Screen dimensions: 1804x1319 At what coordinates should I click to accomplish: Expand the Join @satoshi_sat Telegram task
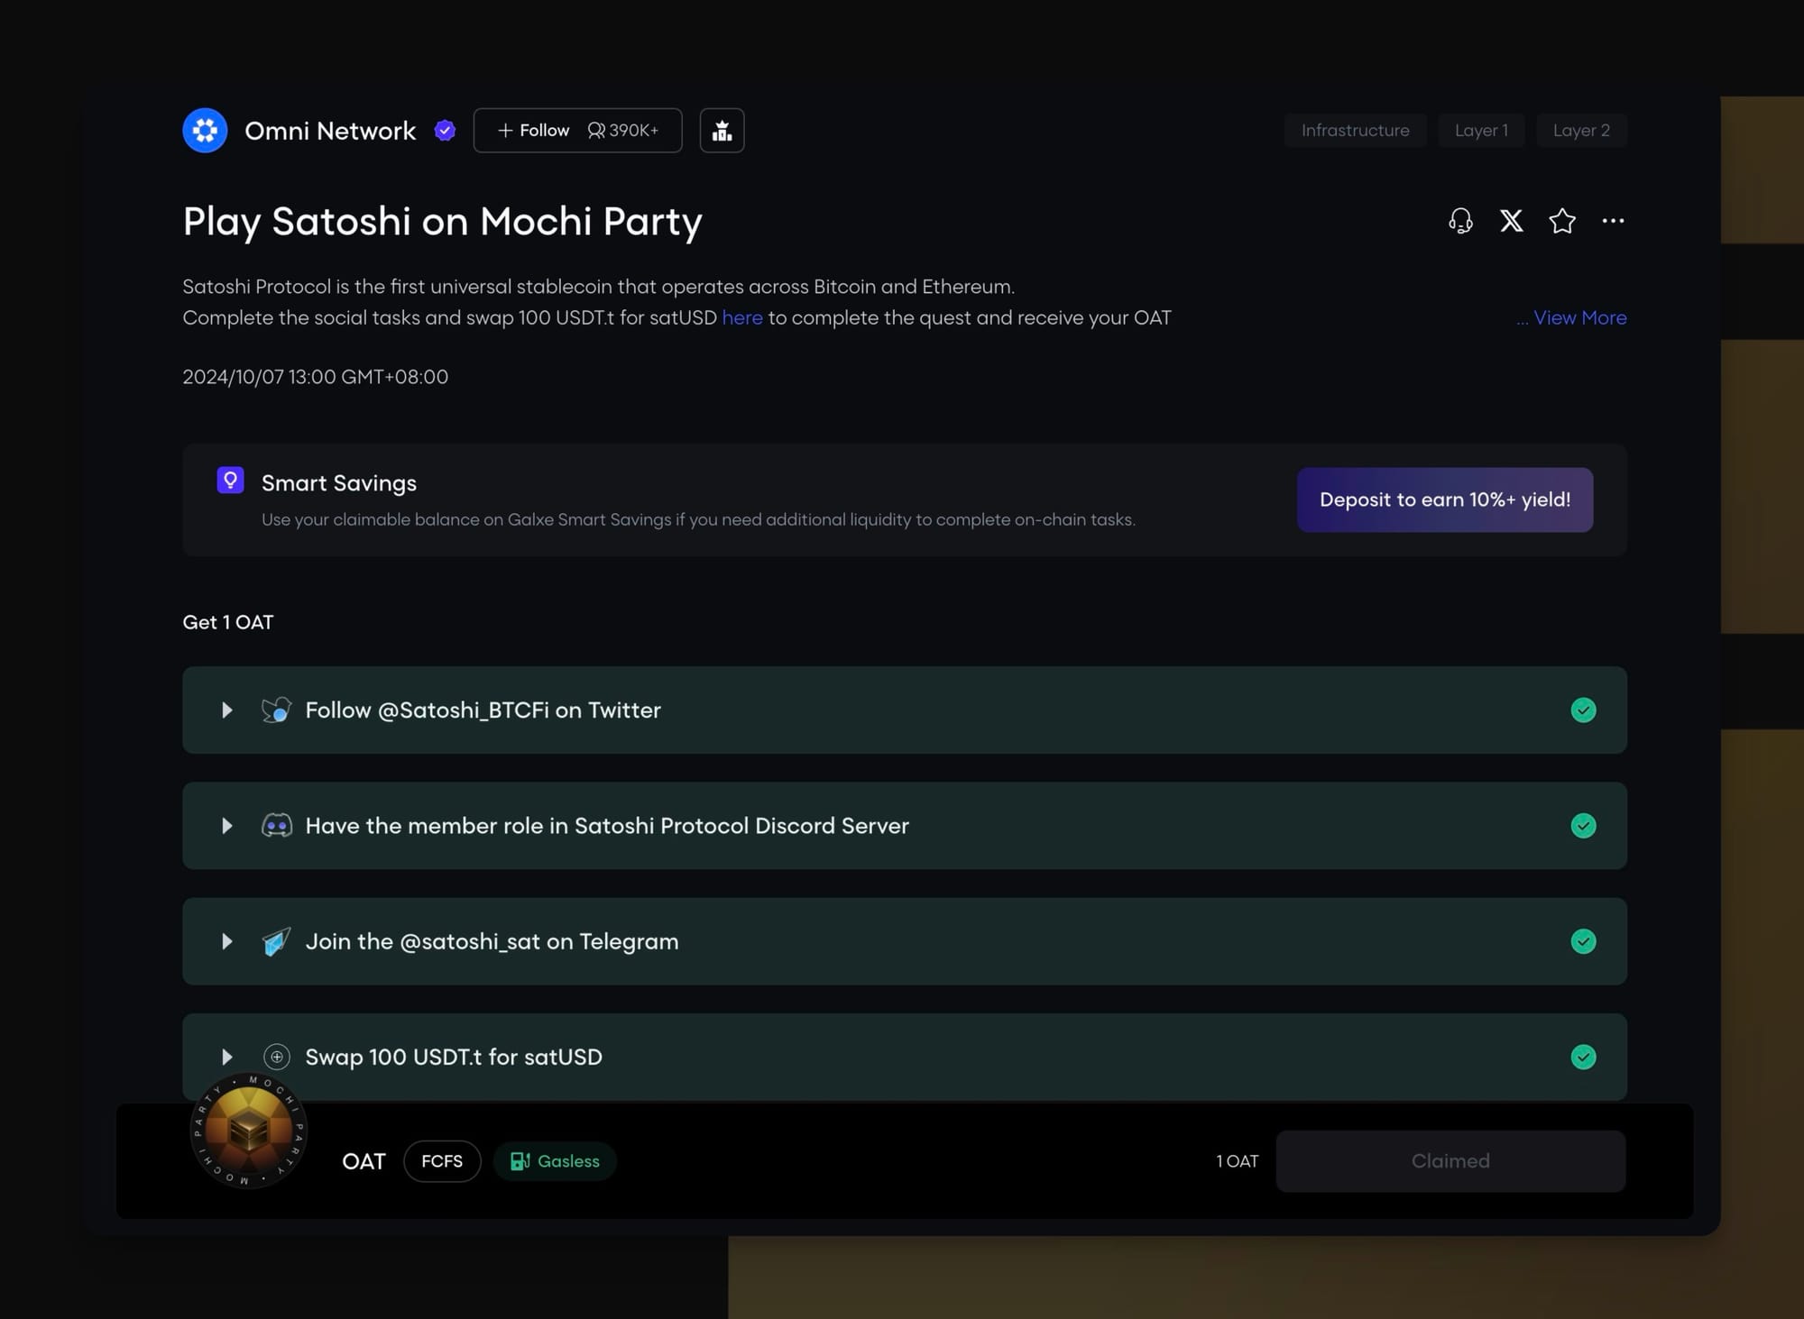227,941
